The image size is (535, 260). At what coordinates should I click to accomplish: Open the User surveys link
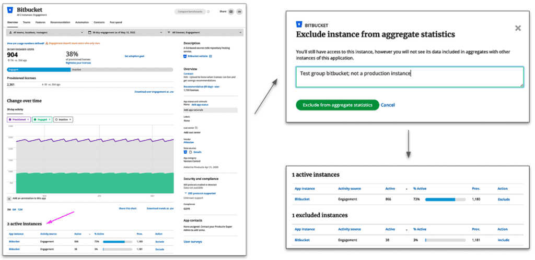[193, 242]
